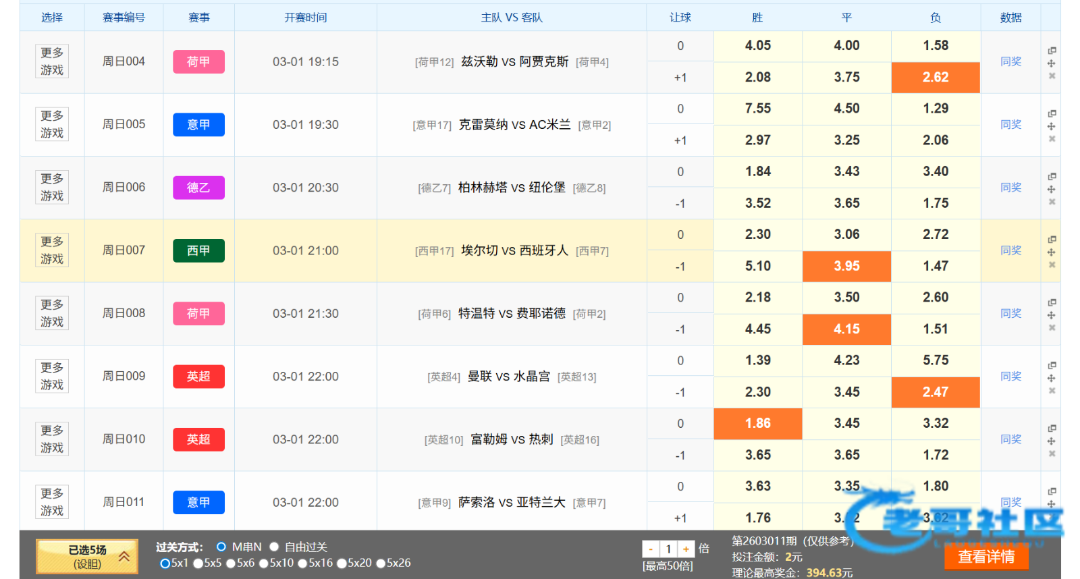Click the 查看详情 button
Screen dimensions: 1080x579
pyautogui.click(x=986, y=557)
